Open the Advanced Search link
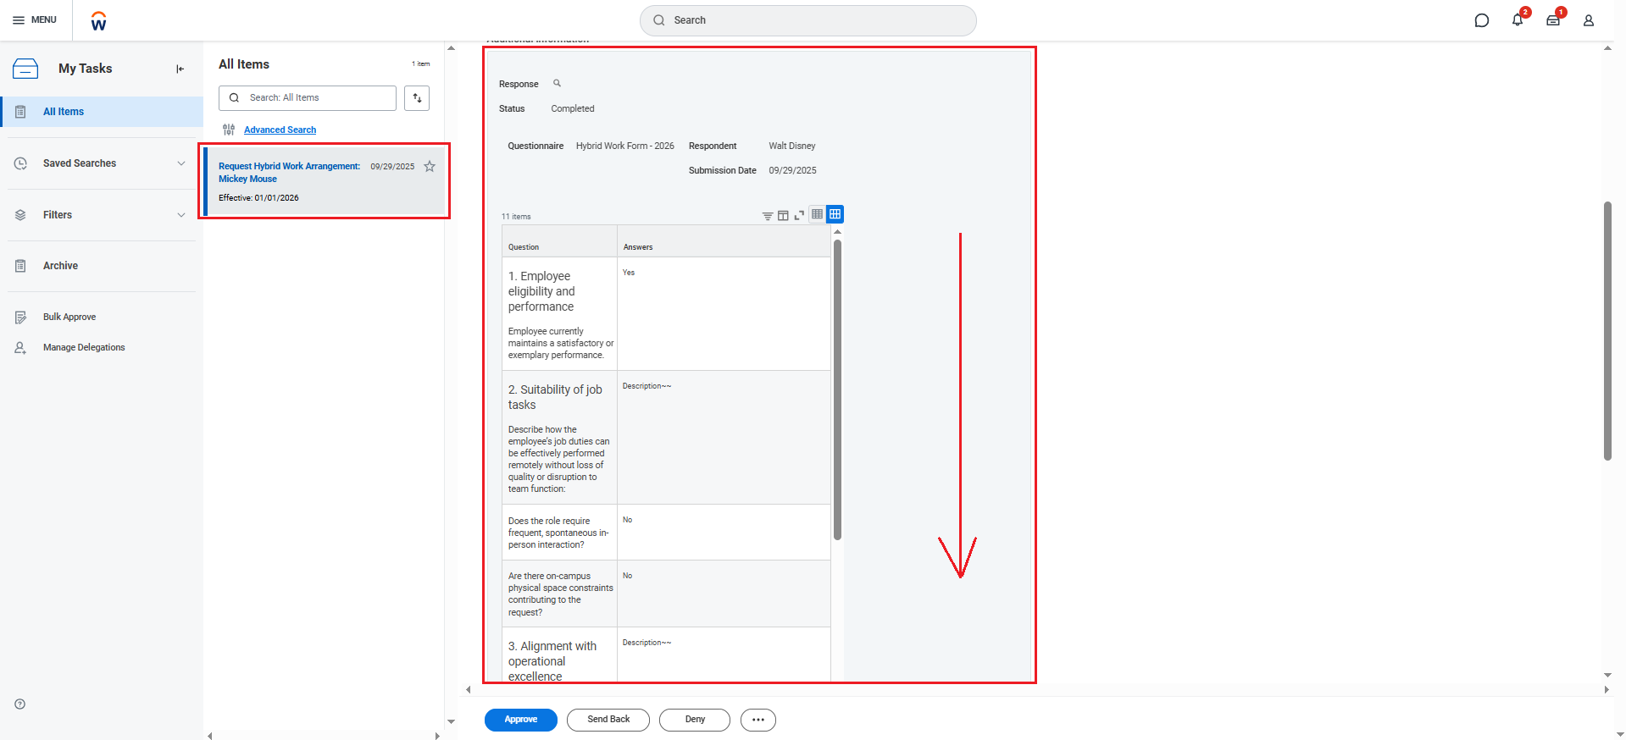Image resolution: width=1626 pixels, height=740 pixels. tap(280, 130)
